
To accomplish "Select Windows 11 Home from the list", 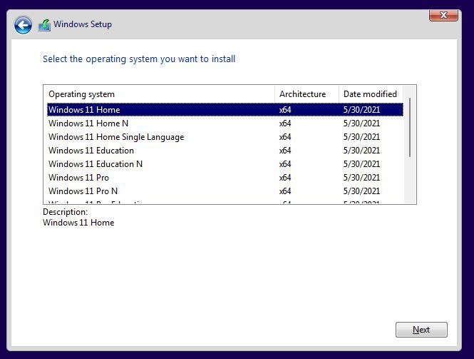I will (x=84, y=110).
